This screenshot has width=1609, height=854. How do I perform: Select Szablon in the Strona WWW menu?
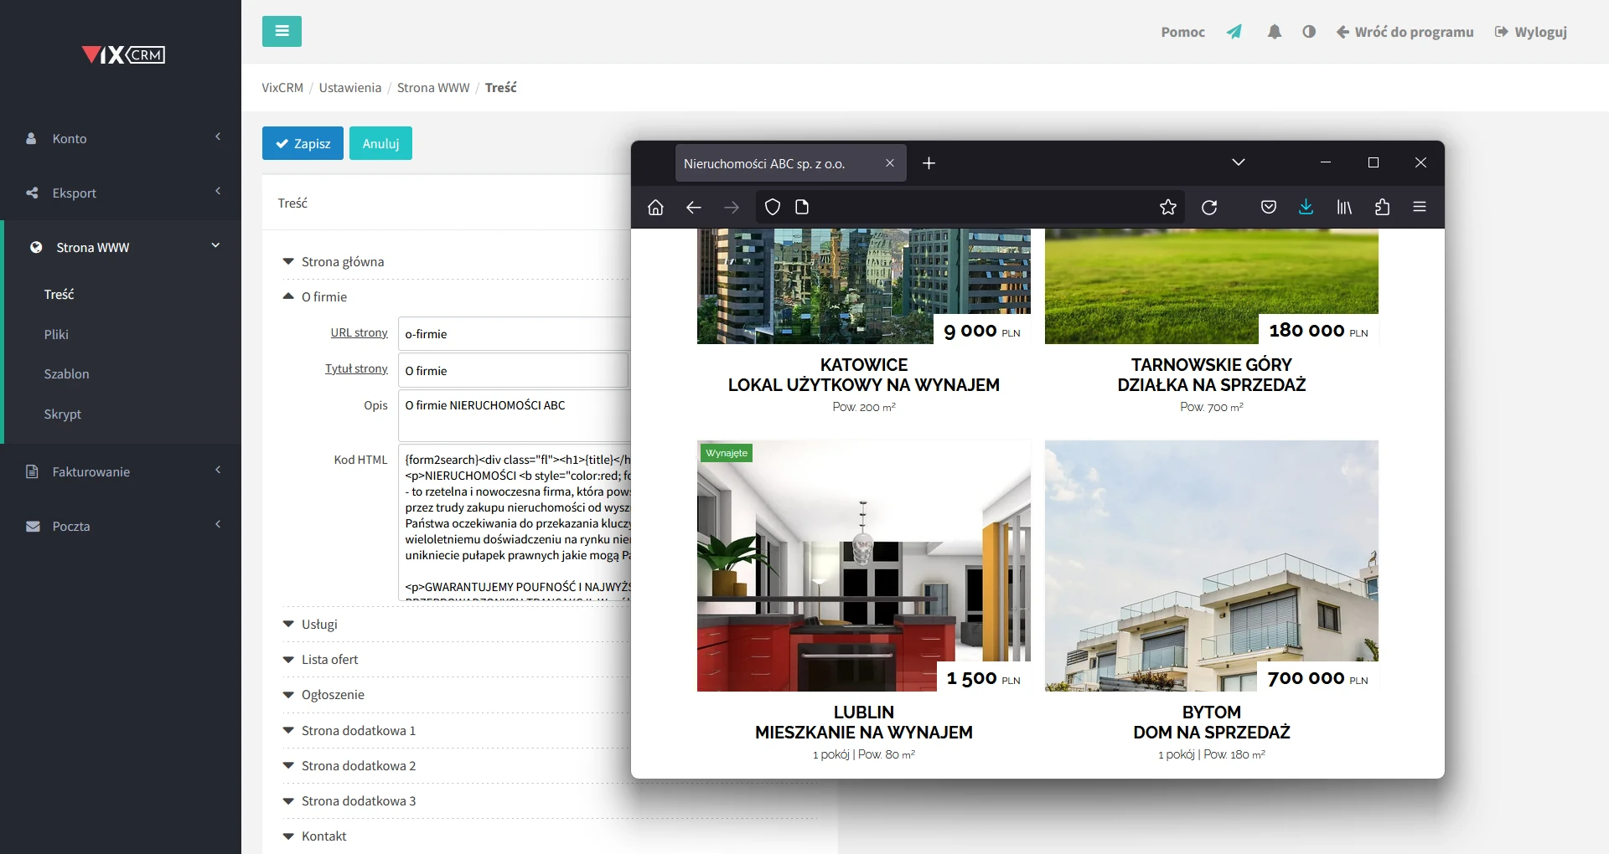(x=67, y=374)
